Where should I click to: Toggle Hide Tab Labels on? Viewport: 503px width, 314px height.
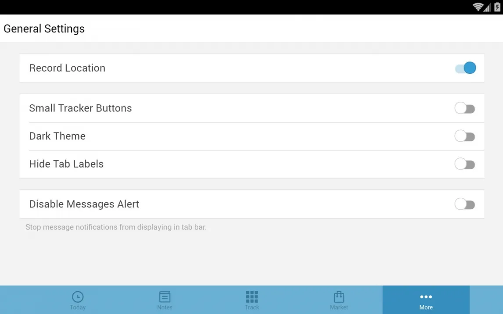[465, 164]
